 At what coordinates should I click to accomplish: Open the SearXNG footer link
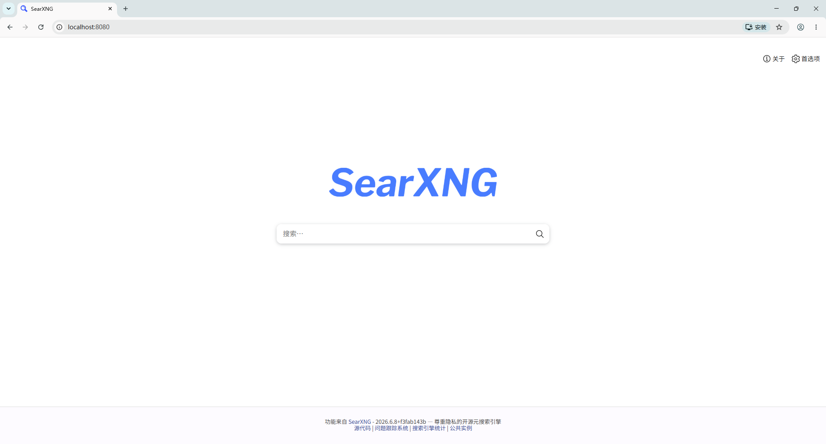pyautogui.click(x=360, y=422)
